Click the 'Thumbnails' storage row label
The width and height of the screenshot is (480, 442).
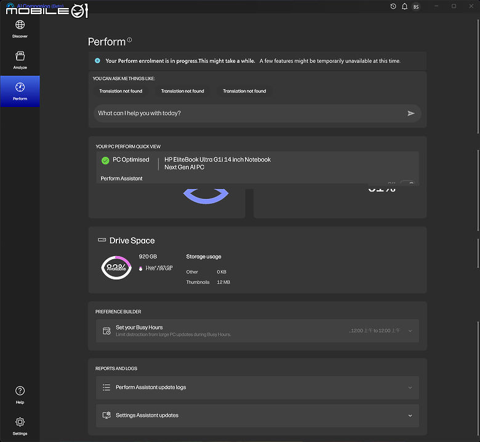[198, 282]
